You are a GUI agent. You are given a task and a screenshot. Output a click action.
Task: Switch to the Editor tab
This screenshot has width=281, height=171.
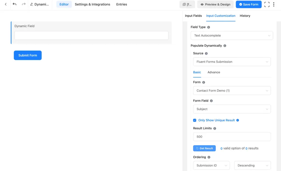tap(64, 4)
